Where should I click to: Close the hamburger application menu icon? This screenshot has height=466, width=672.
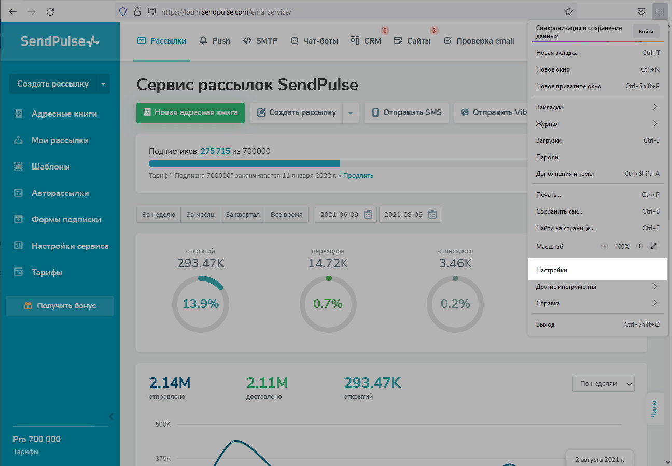pyautogui.click(x=660, y=11)
